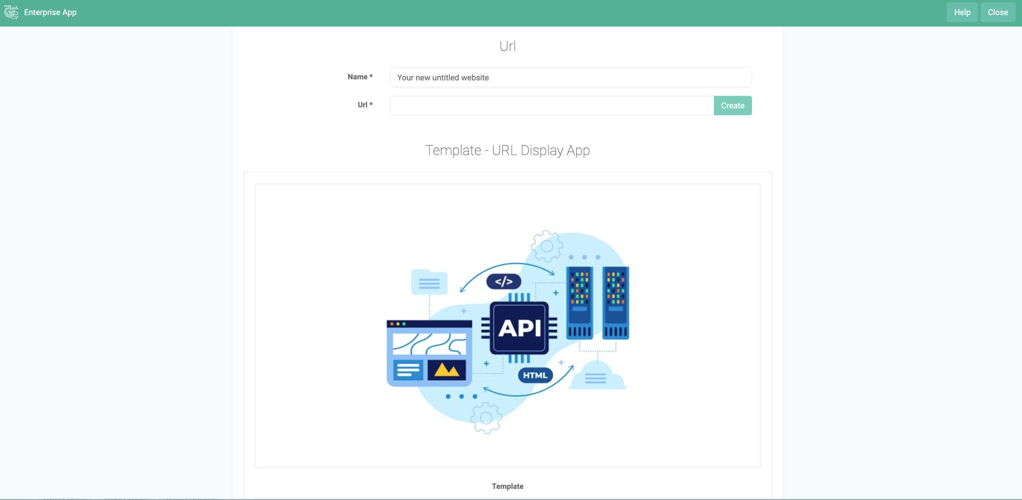Screen dimensions: 1022x500
Task: Click the top gear icon in illustration
Action: pyautogui.click(x=547, y=246)
